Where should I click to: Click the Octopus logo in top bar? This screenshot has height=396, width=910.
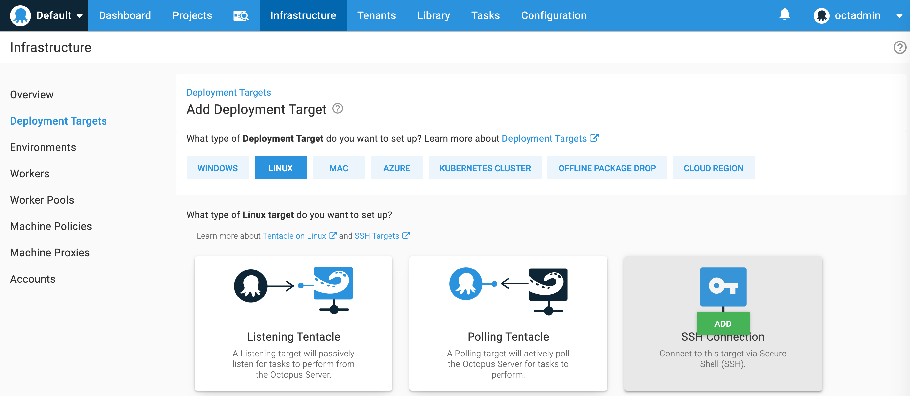[20, 15]
